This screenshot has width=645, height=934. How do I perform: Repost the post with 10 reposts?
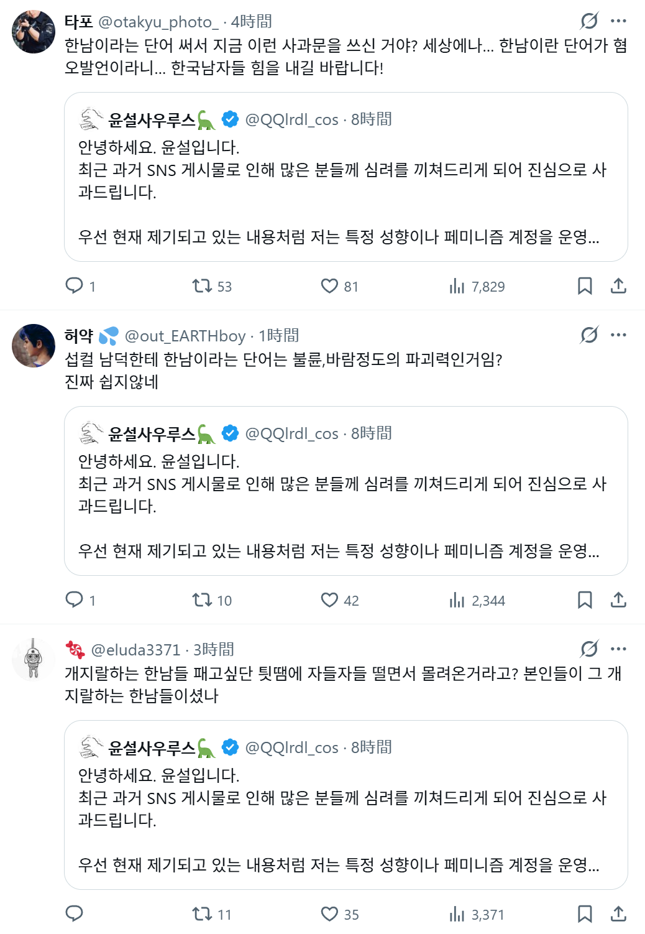pyautogui.click(x=212, y=600)
